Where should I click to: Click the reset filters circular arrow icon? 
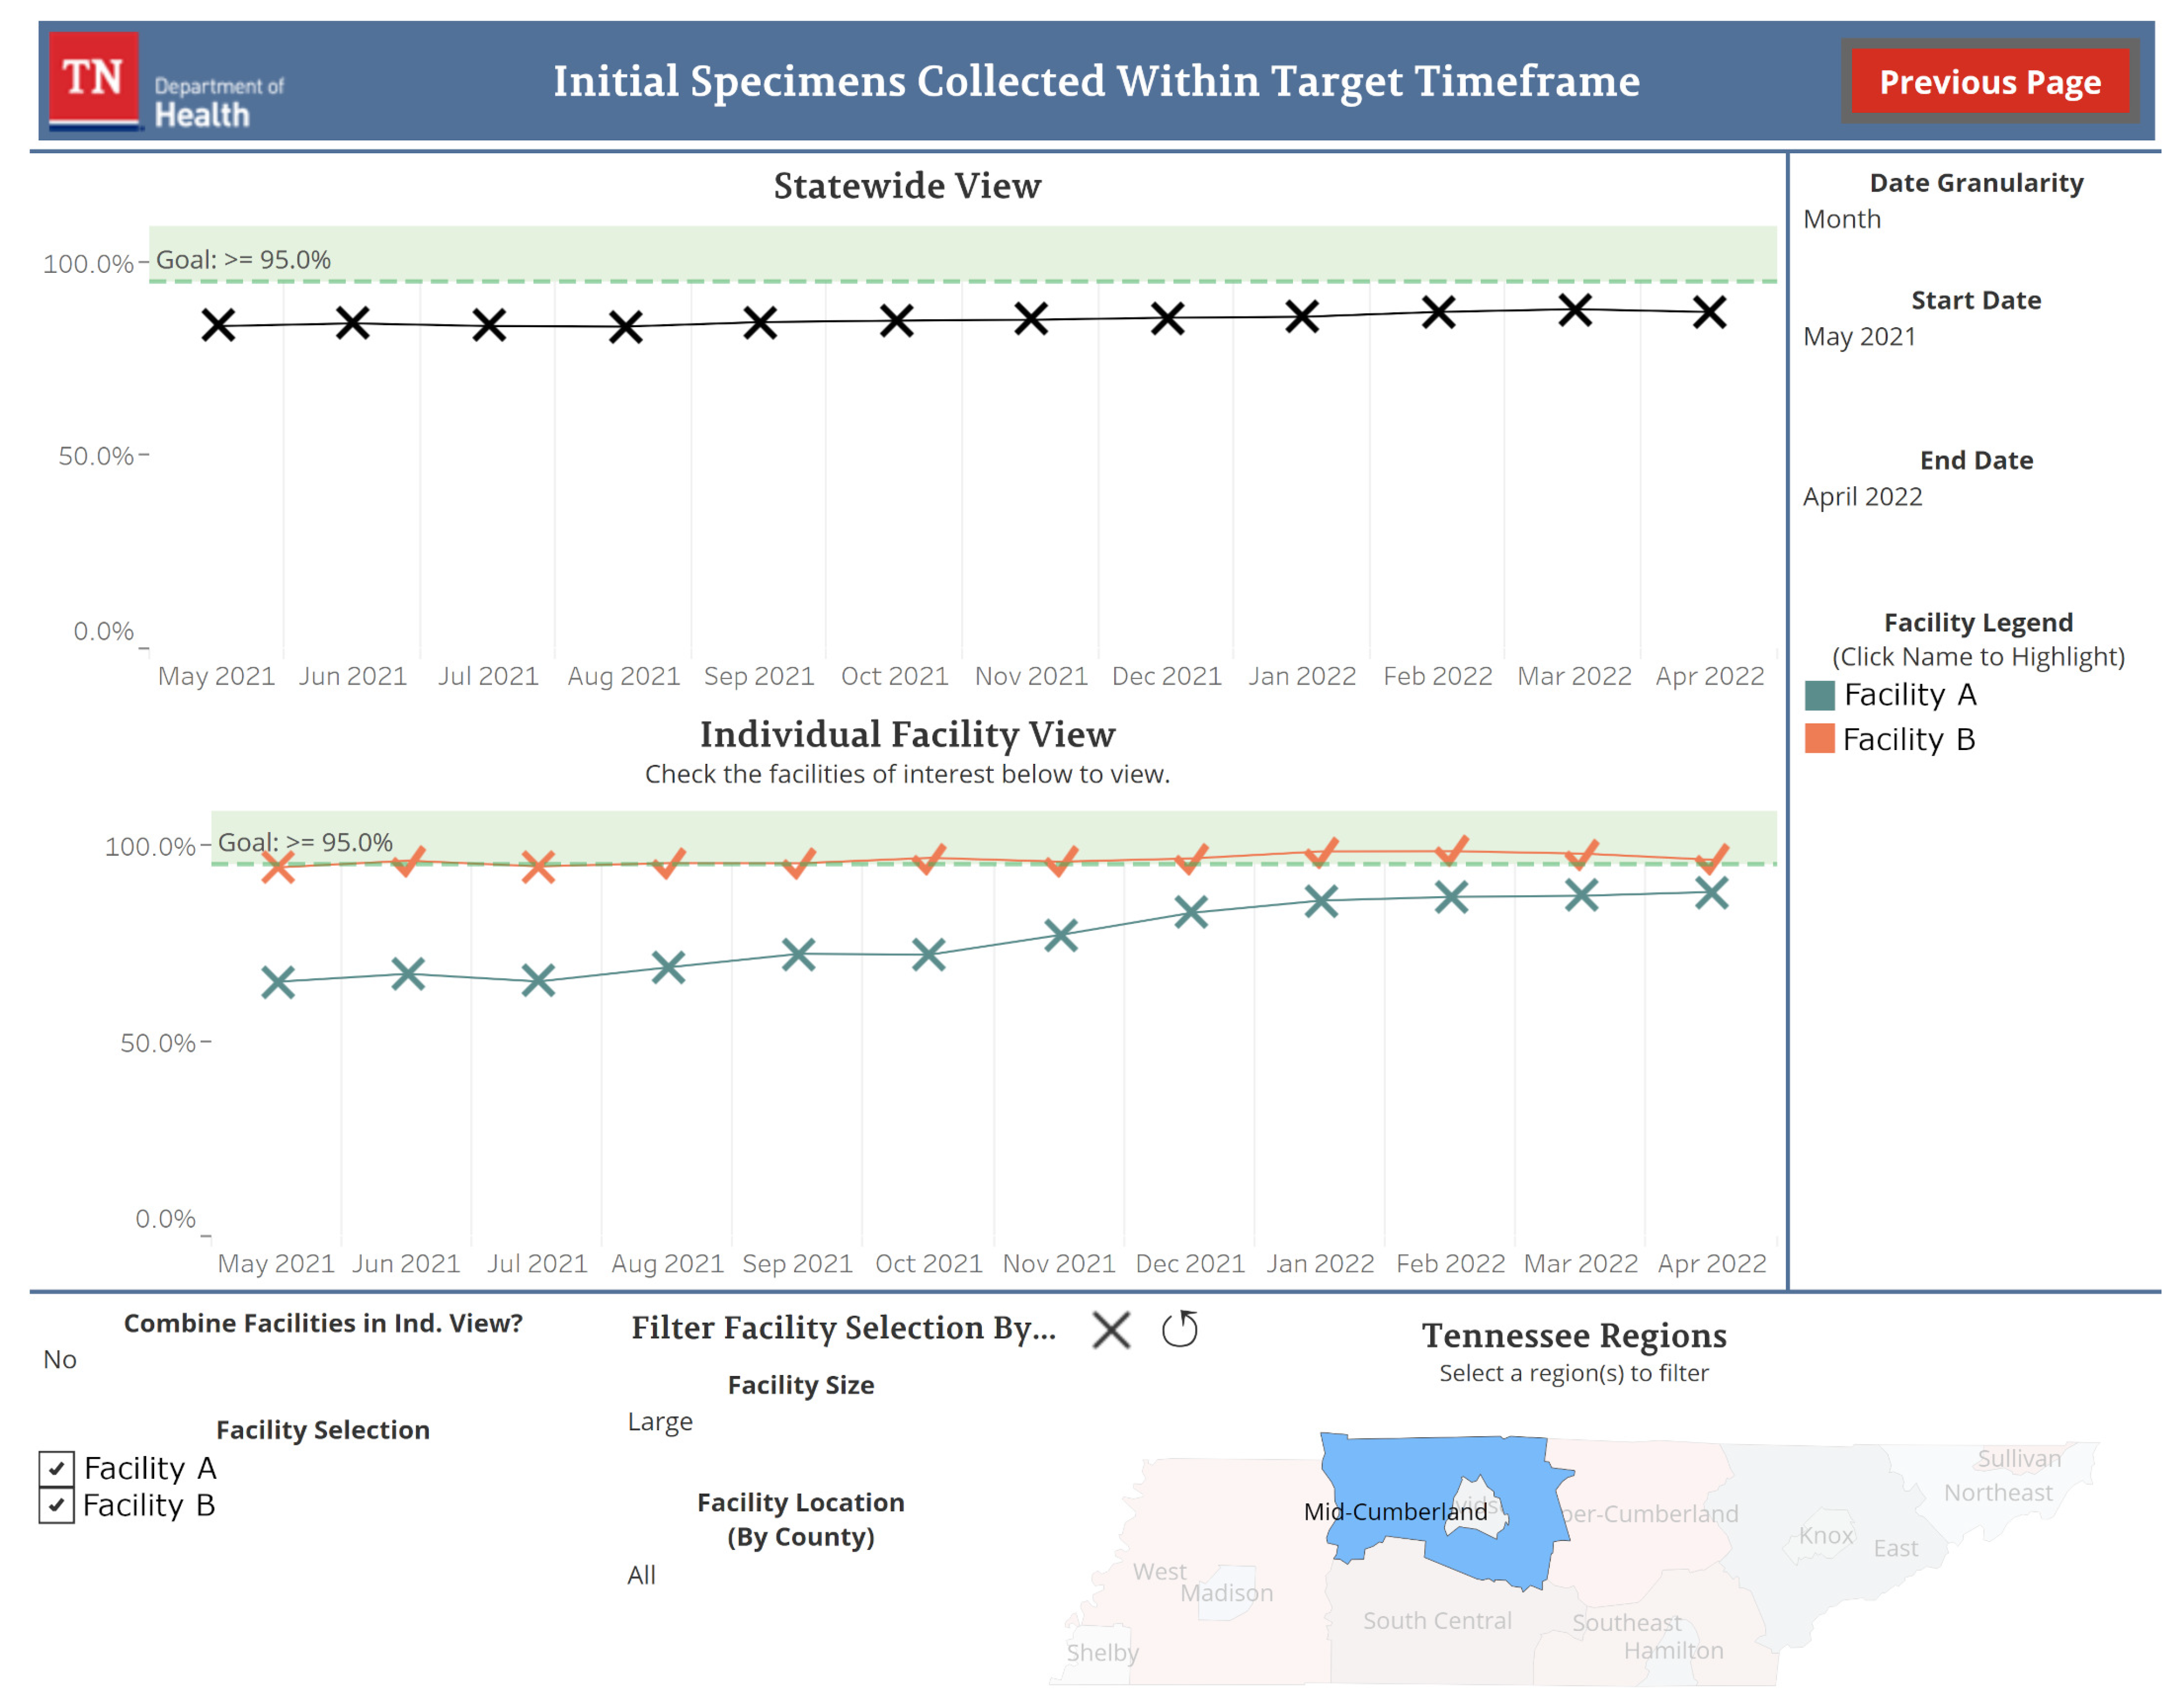click(x=1179, y=1330)
